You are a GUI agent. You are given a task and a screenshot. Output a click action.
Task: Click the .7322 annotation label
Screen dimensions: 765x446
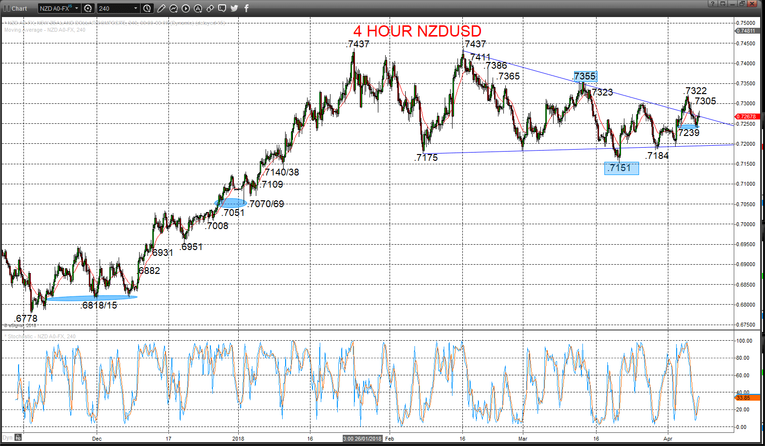tap(695, 91)
